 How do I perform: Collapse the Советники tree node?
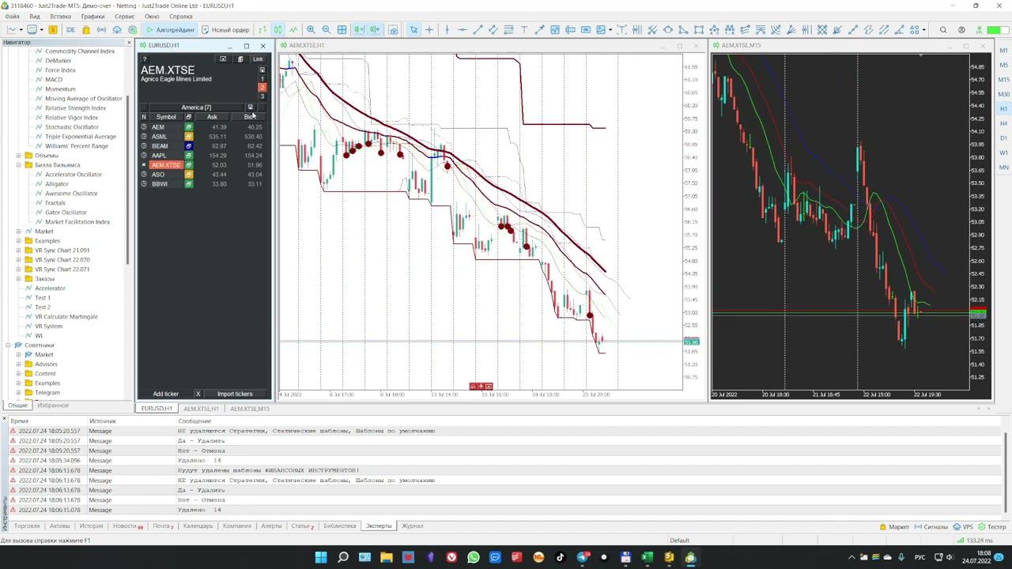[8, 345]
